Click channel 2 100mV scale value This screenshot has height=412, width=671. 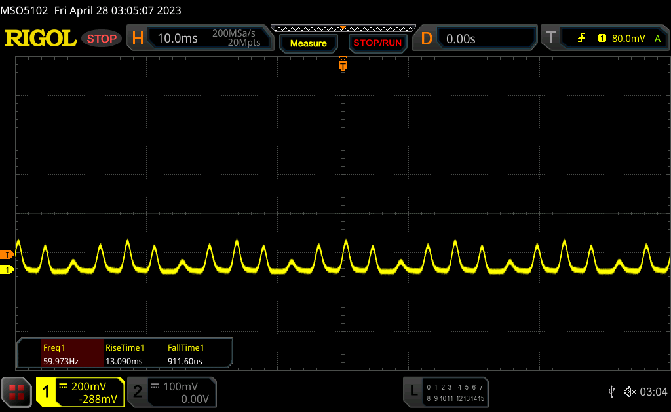180,386
